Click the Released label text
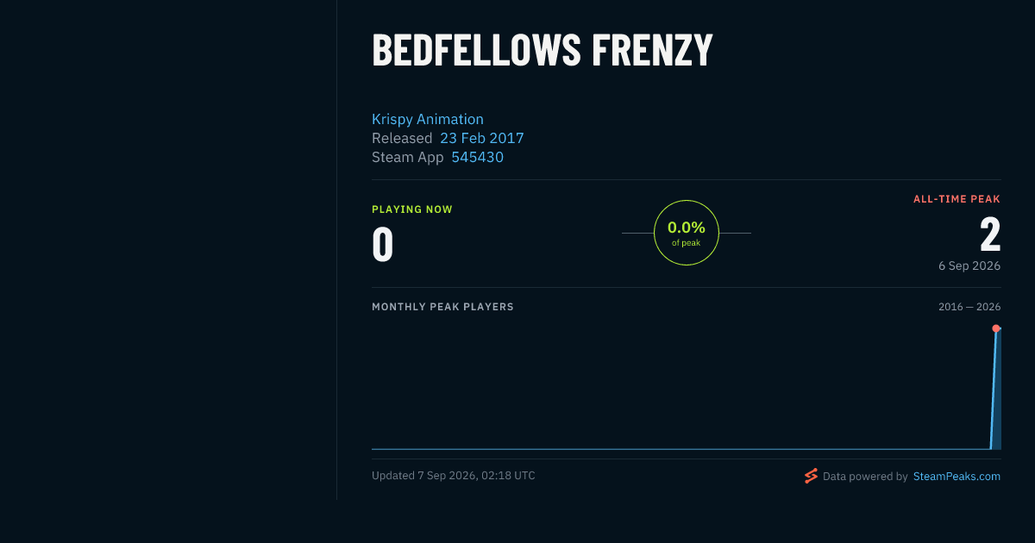The image size is (1035, 543). click(x=402, y=138)
